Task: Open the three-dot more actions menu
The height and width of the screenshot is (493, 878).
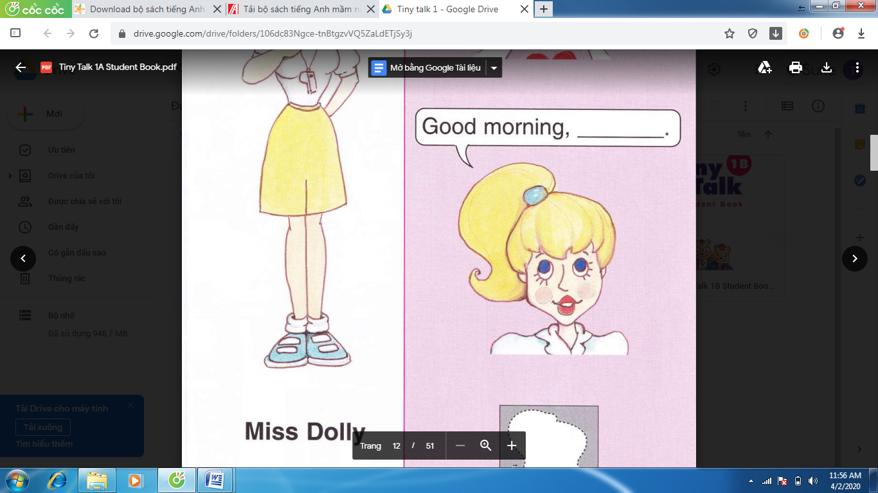Action: coord(857,67)
